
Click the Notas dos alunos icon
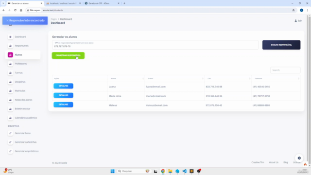coord(10,100)
